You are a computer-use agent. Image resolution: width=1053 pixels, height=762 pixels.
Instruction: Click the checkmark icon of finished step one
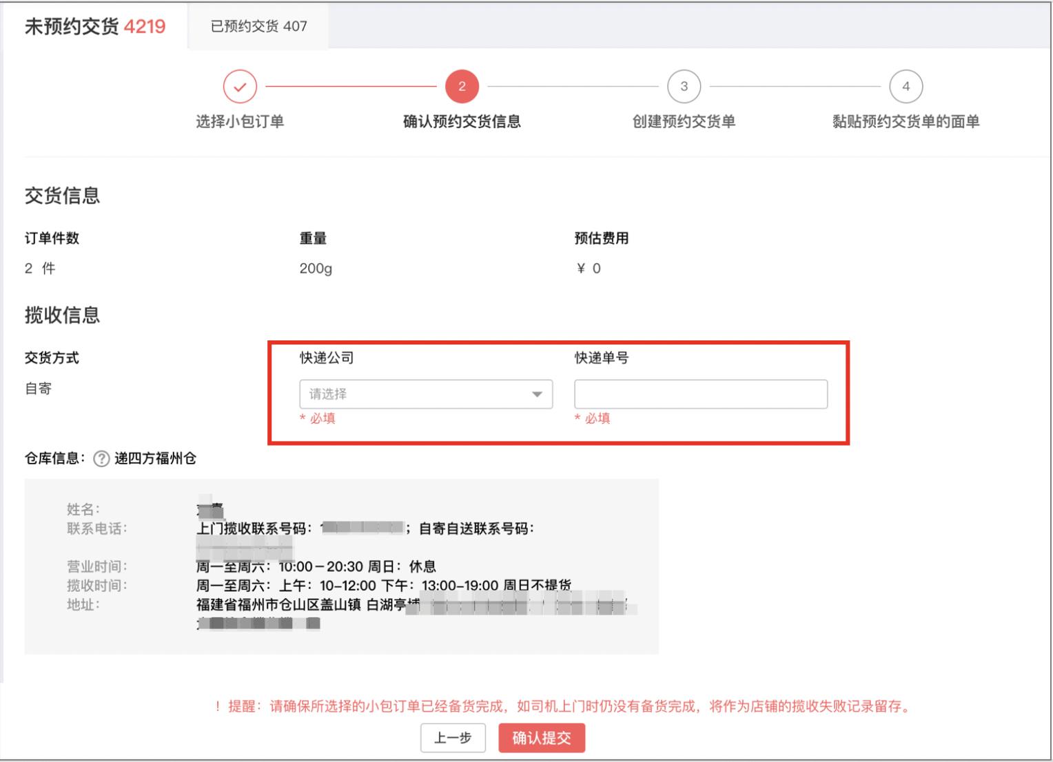click(x=239, y=86)
